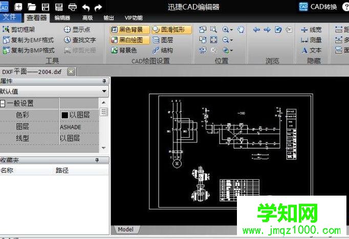Switch to the 输出 tab
The height and width of the screenshot is (239, 349).
click(x=109, y=18)
